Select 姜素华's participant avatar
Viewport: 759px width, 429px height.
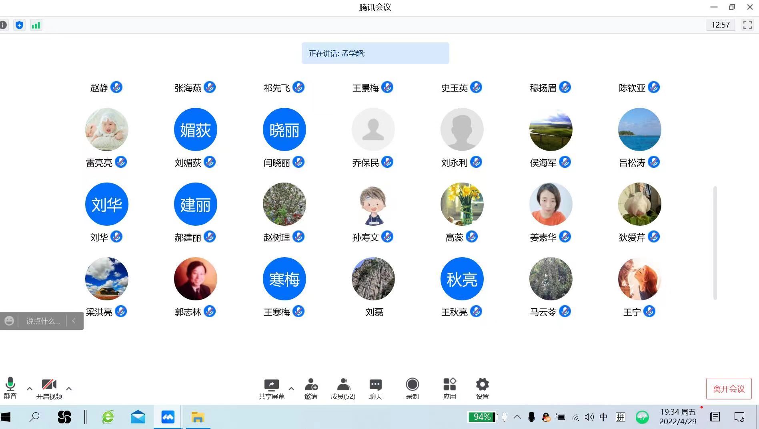tap(551, 204)
